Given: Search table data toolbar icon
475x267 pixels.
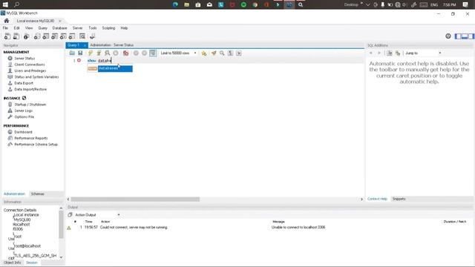Looking at the screenshot, I should [82, 36].
